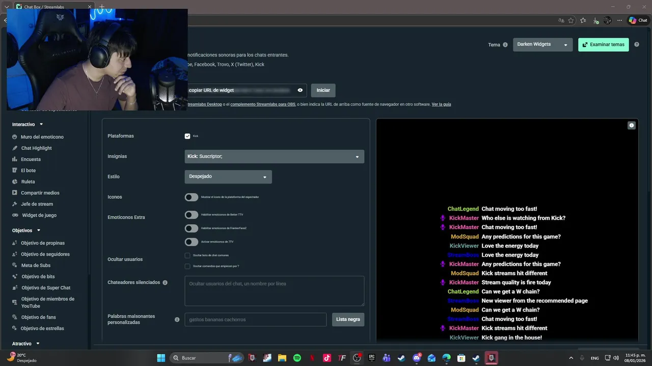Open Objetivo de seguidores
The width and height of the screenshot is (652, 366).
45,254
